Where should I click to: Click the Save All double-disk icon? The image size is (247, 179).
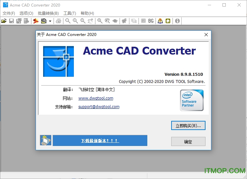coord(19,21)
